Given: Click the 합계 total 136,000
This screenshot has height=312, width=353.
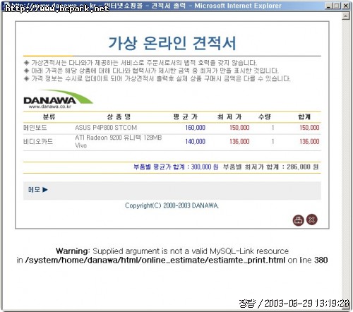Looking at the screenshot, I should (x=309, y=142).
